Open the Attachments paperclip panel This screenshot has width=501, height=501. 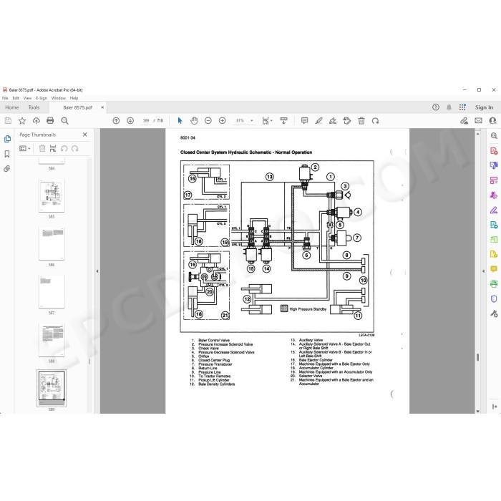tap(7, 169)
